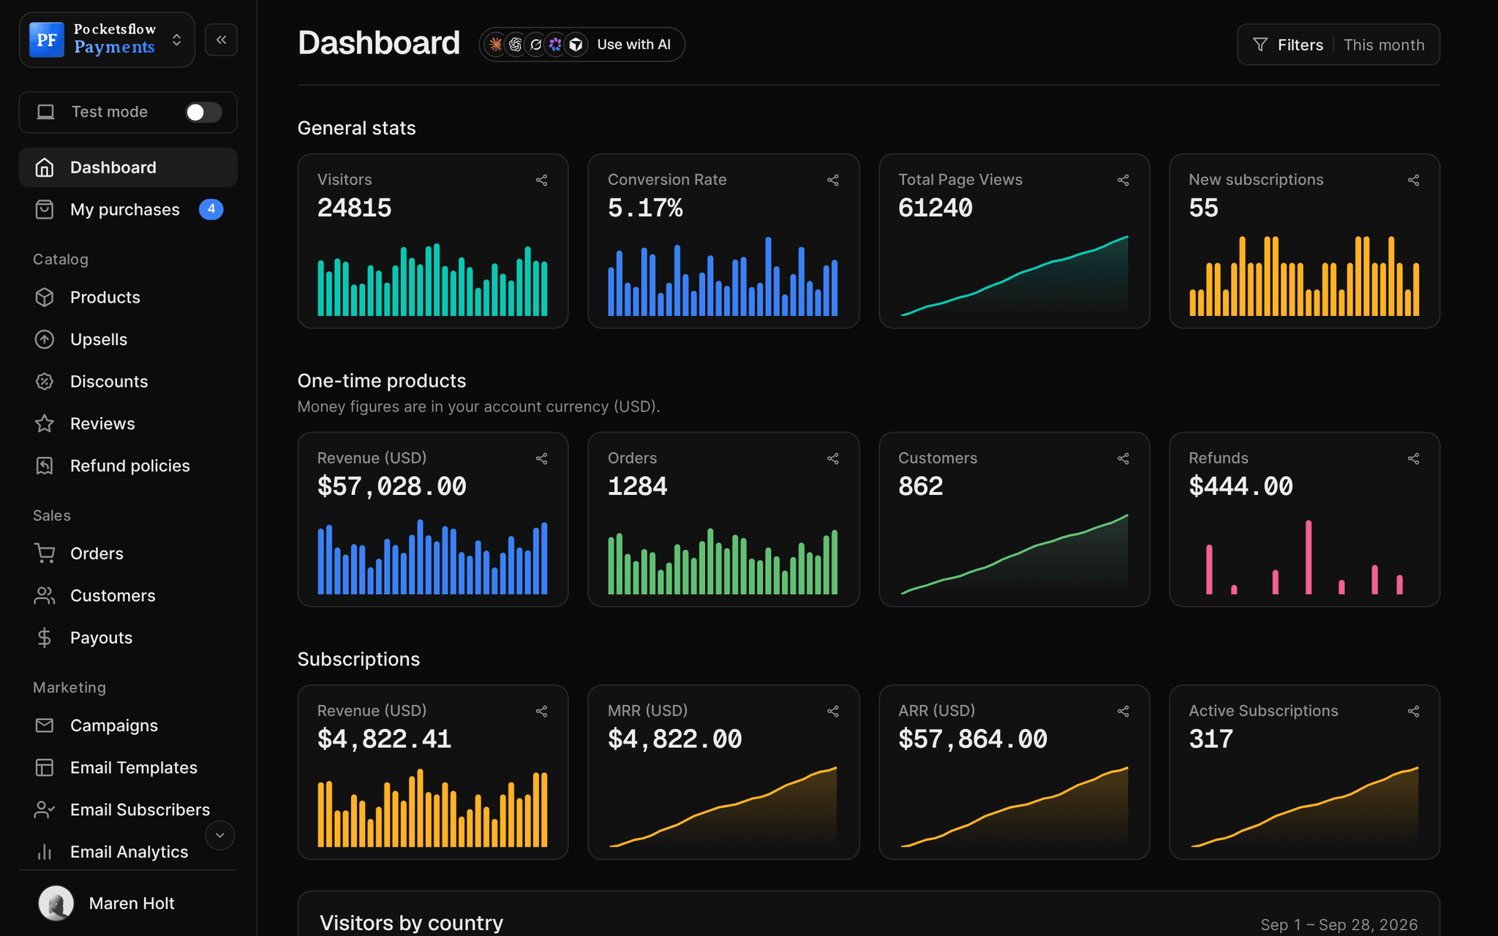The width and height of the screenshot is (1498, 936).
Task: Navigate to Upsells
Action: point(128,339)
